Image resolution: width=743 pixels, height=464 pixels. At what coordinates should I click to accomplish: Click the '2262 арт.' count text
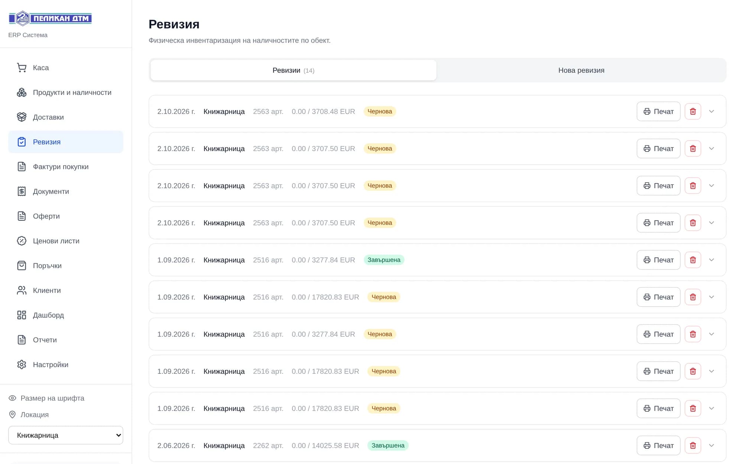click(x=268, y=445)
